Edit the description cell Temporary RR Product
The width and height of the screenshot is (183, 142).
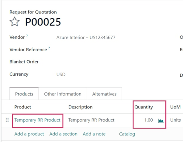click(91, 120)
